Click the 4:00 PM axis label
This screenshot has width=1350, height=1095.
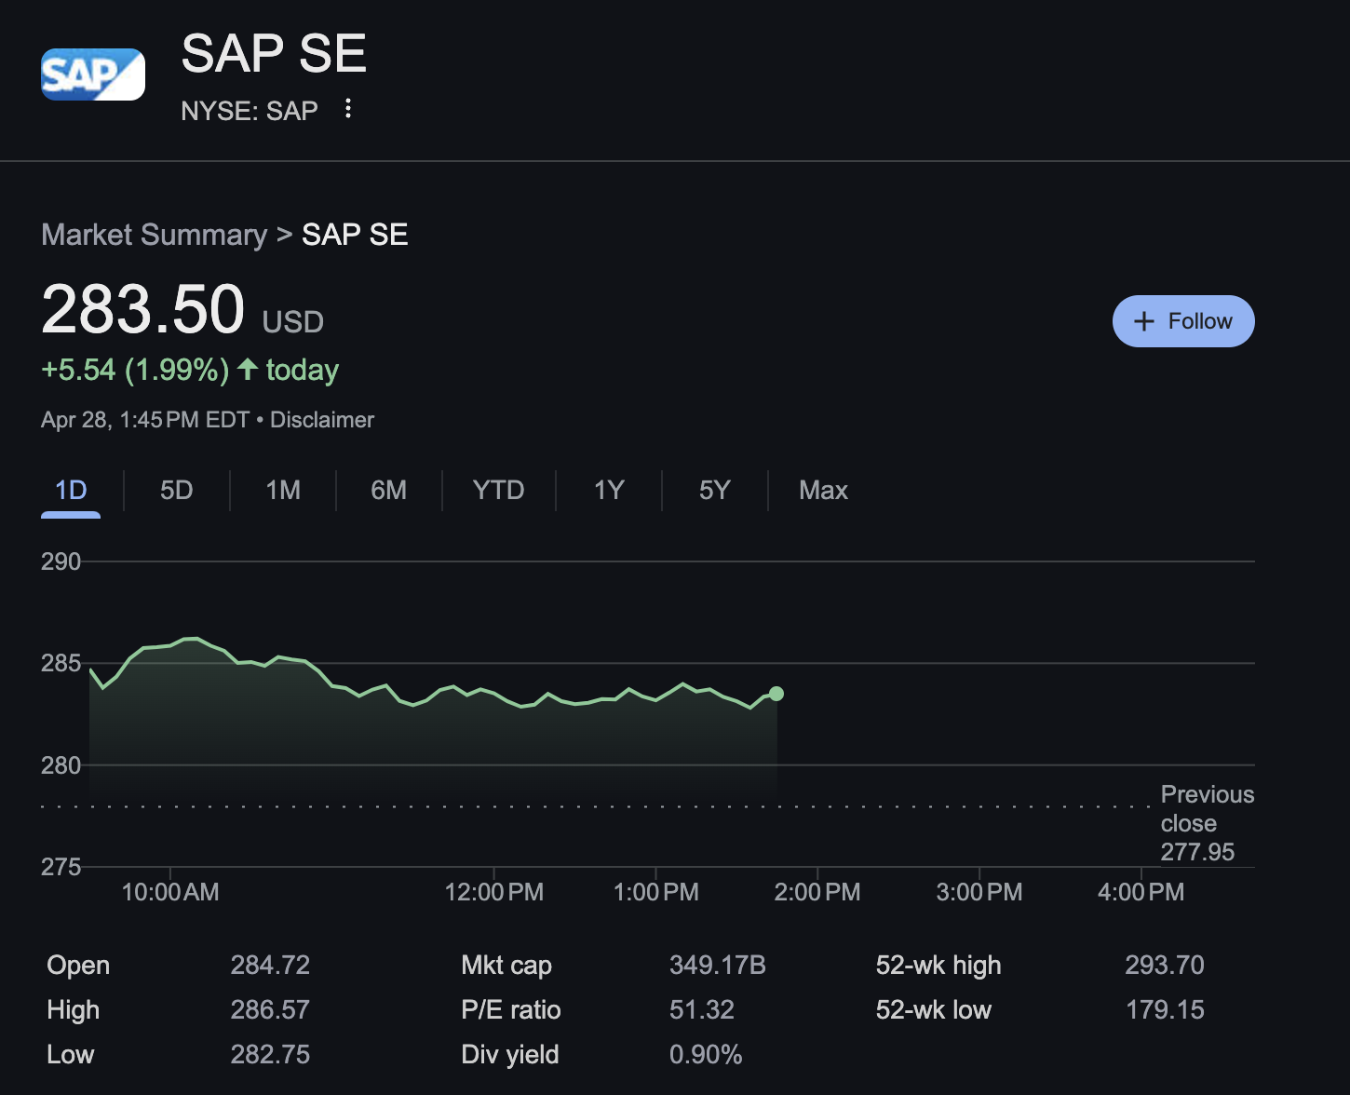coord(1141,892)
